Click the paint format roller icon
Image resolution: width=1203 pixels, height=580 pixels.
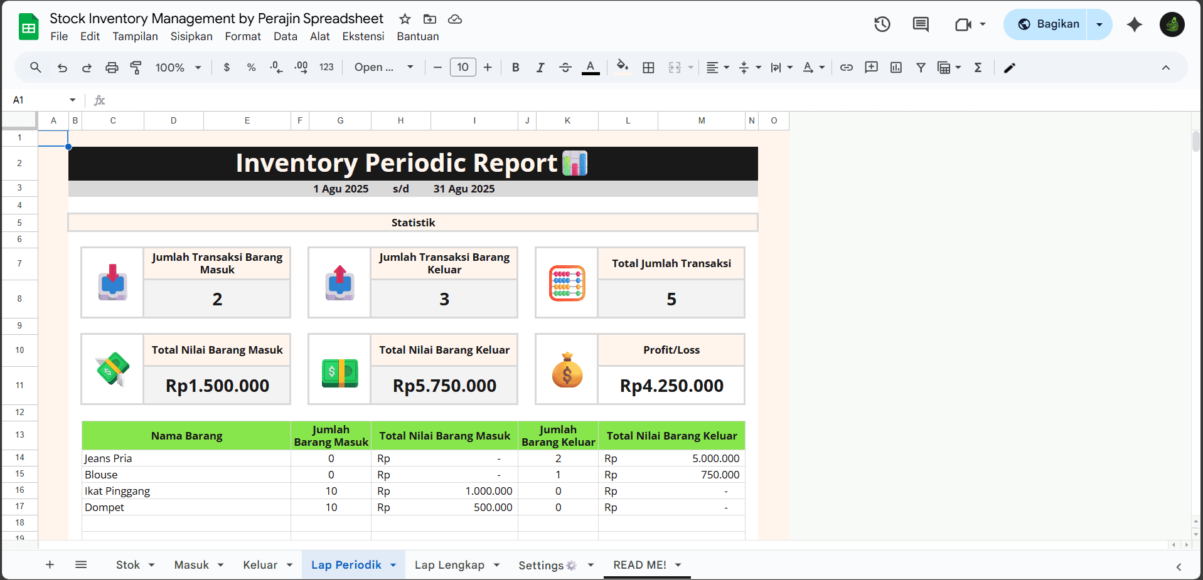tap(136, 68)
